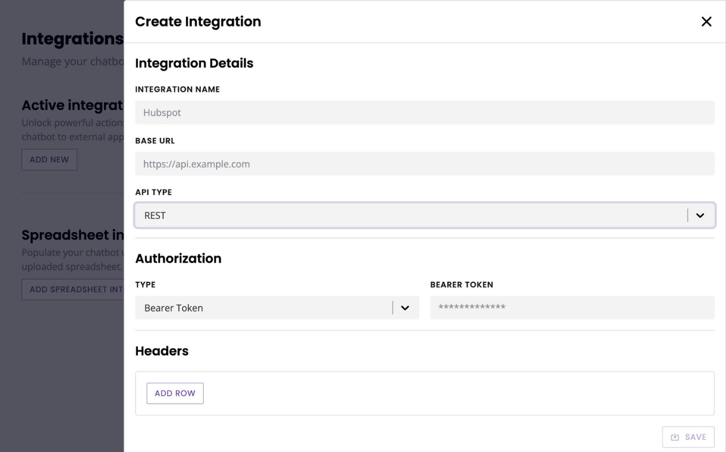Screen dimensions: 726x452
Task: Select the REST value in API Type
Action: 155,216
